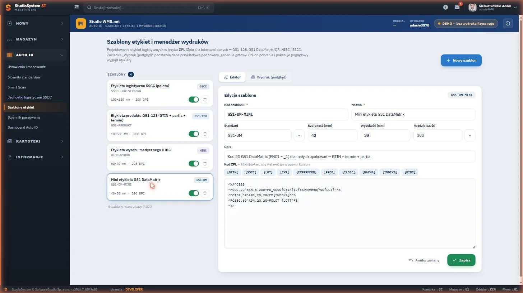Insert the {NAZWA} token
The height and width of the screenshot is (293, 523).
[369, 172]
